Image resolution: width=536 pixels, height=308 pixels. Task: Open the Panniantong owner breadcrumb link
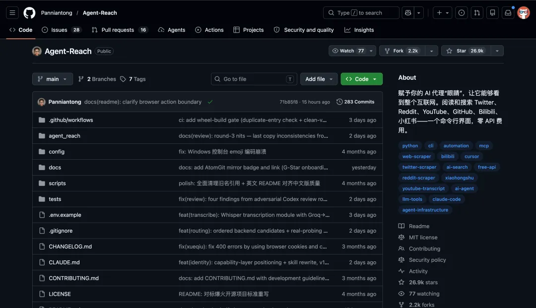click(57, 13)
